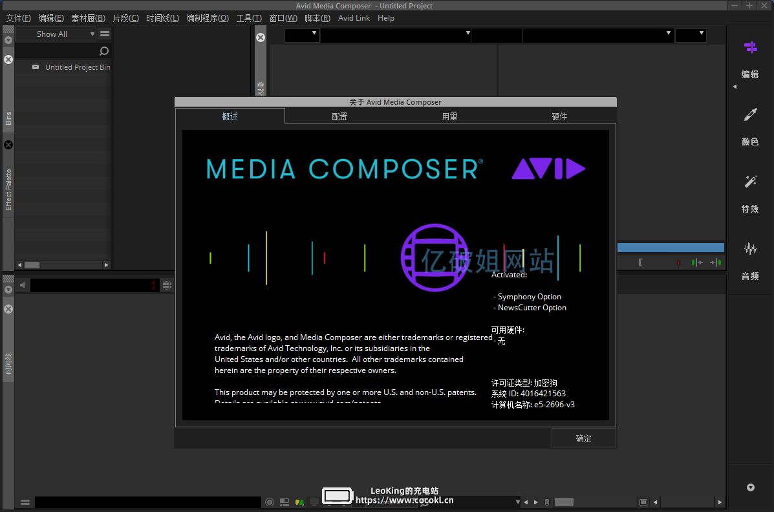Click bins panel horizontal scrollbar thumb

click(32, 265)
